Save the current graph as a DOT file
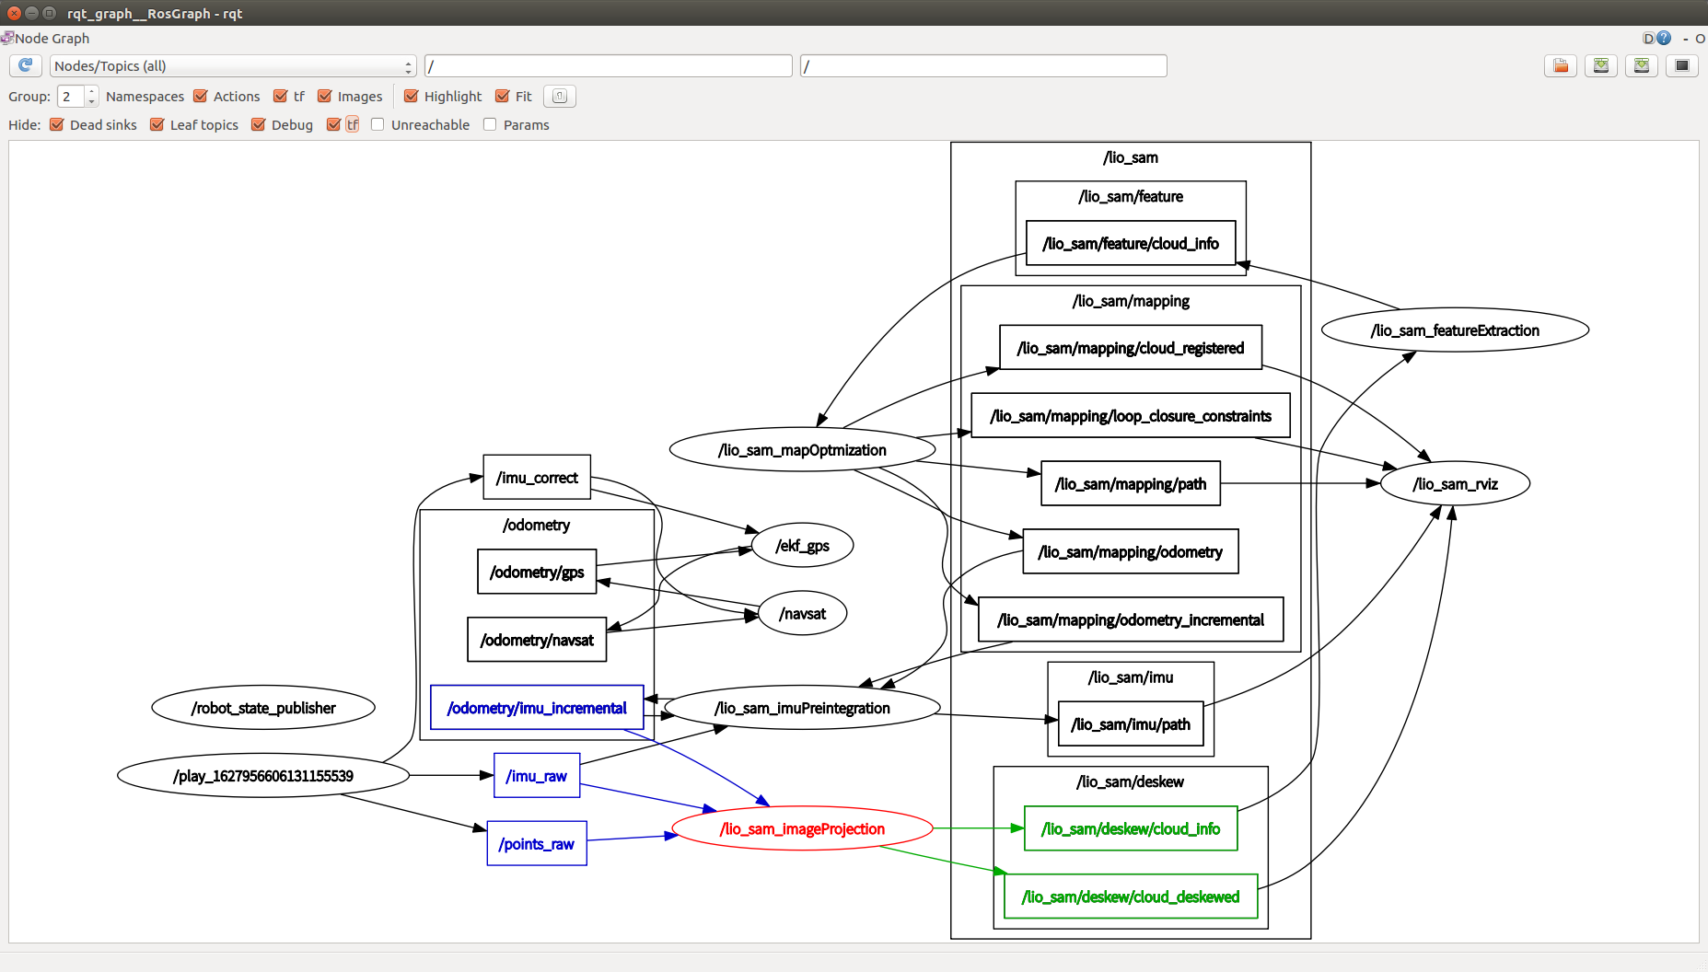 [1601, 65]
